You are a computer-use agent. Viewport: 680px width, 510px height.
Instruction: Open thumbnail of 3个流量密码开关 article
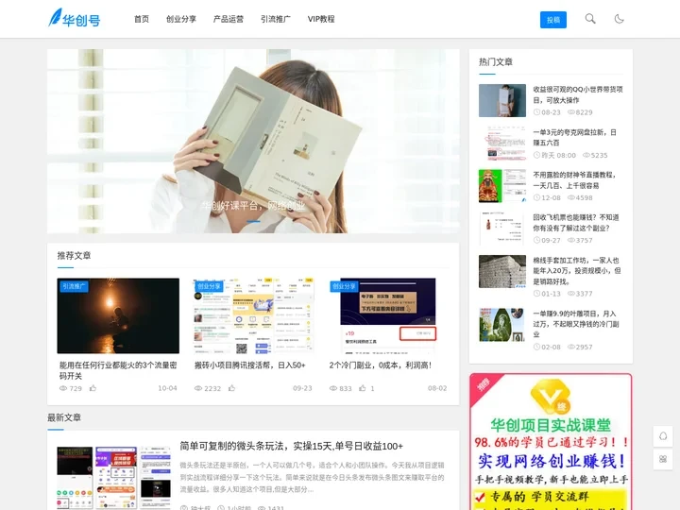click(118, 315)
